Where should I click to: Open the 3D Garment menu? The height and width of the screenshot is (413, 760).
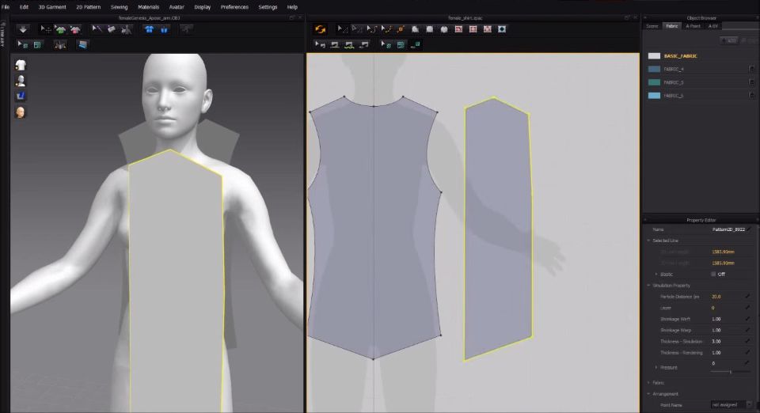[52, 7]
